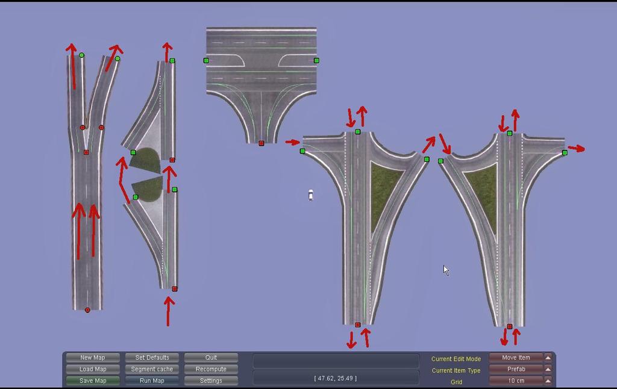Image resolution: width=617 pixels, height=389 pixels.
Task: Click the down arrow beside Prefab
Action: [x=547, y=369]
